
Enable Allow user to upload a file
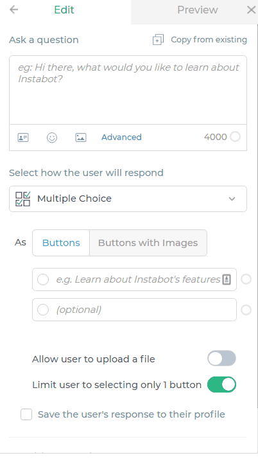221,358
